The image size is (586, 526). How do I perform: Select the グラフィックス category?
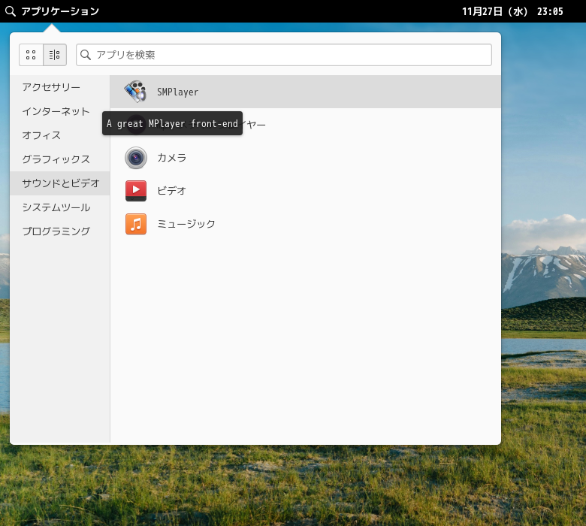pyautogui.click(x=60, y=159)
